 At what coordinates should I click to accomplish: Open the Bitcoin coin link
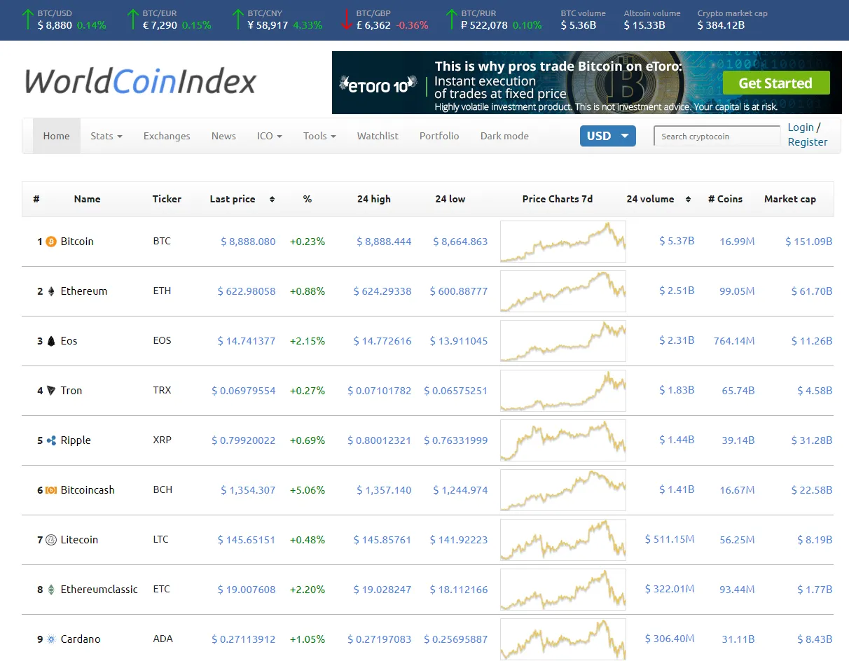click(x=77, y=242)
